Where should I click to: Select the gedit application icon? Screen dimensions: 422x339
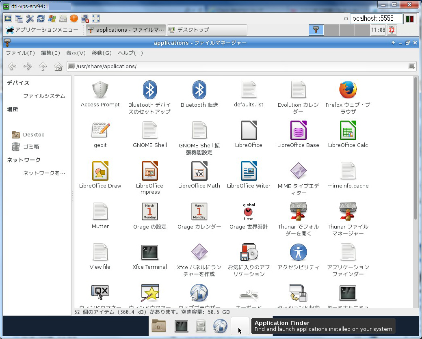(x=100, y=130)
